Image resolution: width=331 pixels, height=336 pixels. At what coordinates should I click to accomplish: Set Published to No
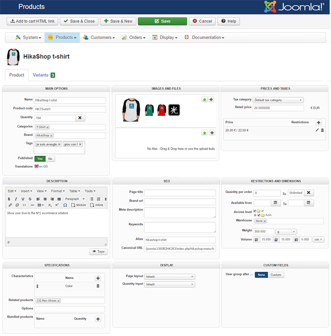click(x=50, y=159)
